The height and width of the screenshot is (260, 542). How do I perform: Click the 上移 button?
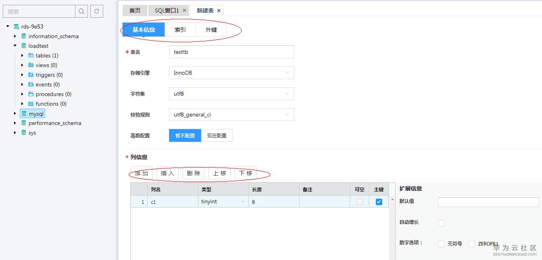click(220, 173)
